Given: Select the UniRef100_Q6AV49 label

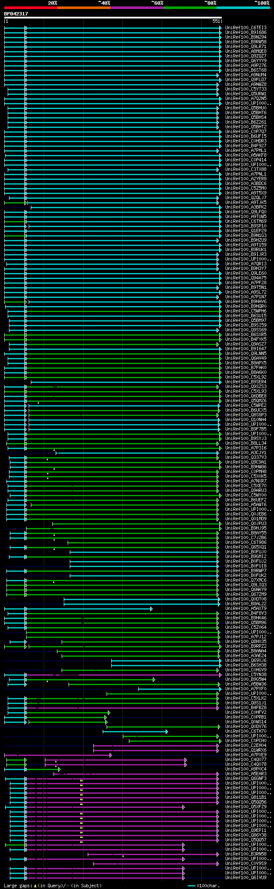Looking at the screenshot, I should click(246, 358).
